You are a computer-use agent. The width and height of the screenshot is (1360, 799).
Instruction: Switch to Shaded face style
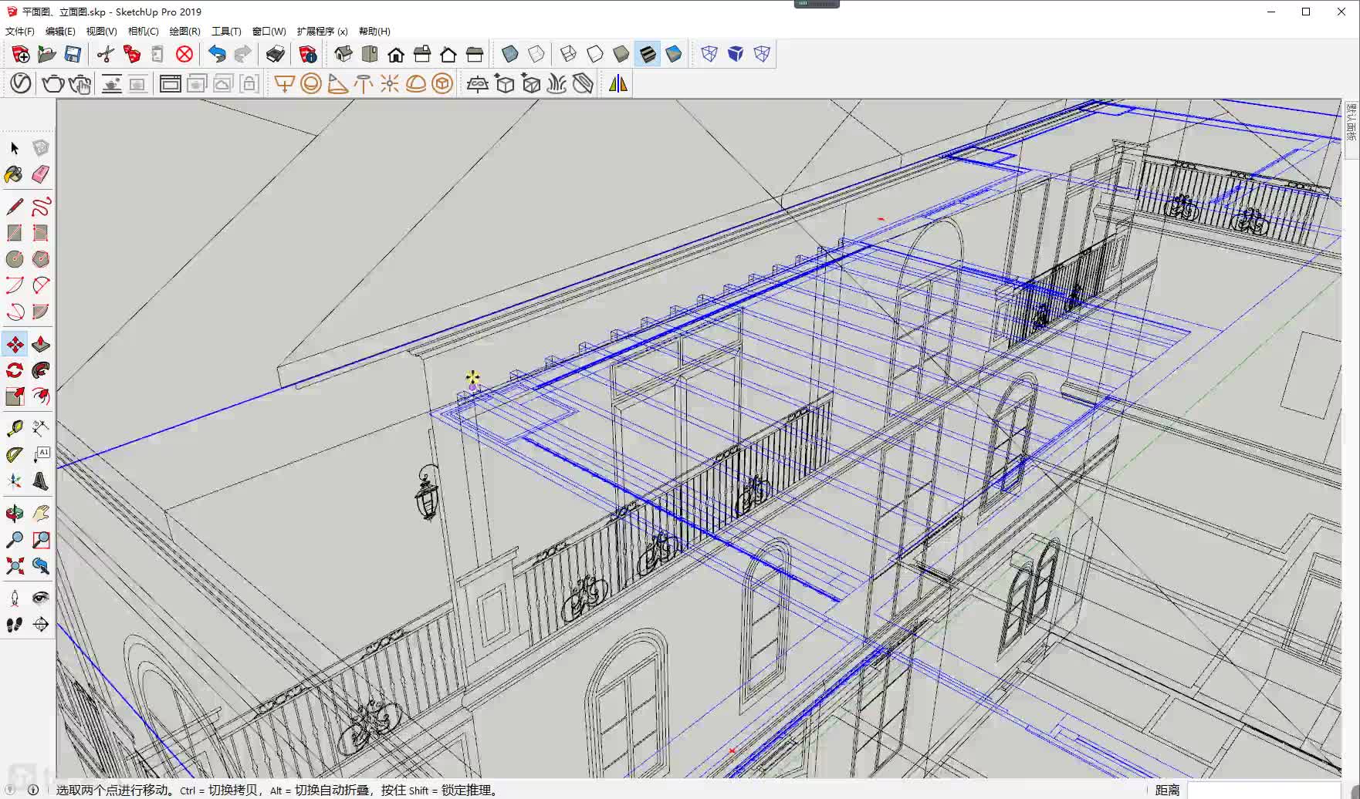click(x=621, y=54)
